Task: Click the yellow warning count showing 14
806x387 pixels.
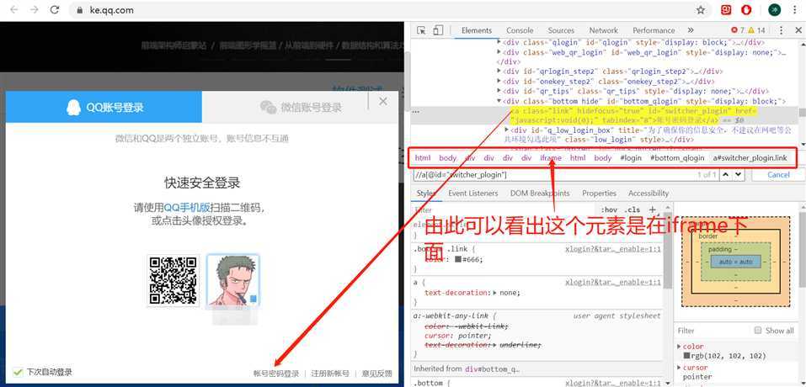Action: 756,30
